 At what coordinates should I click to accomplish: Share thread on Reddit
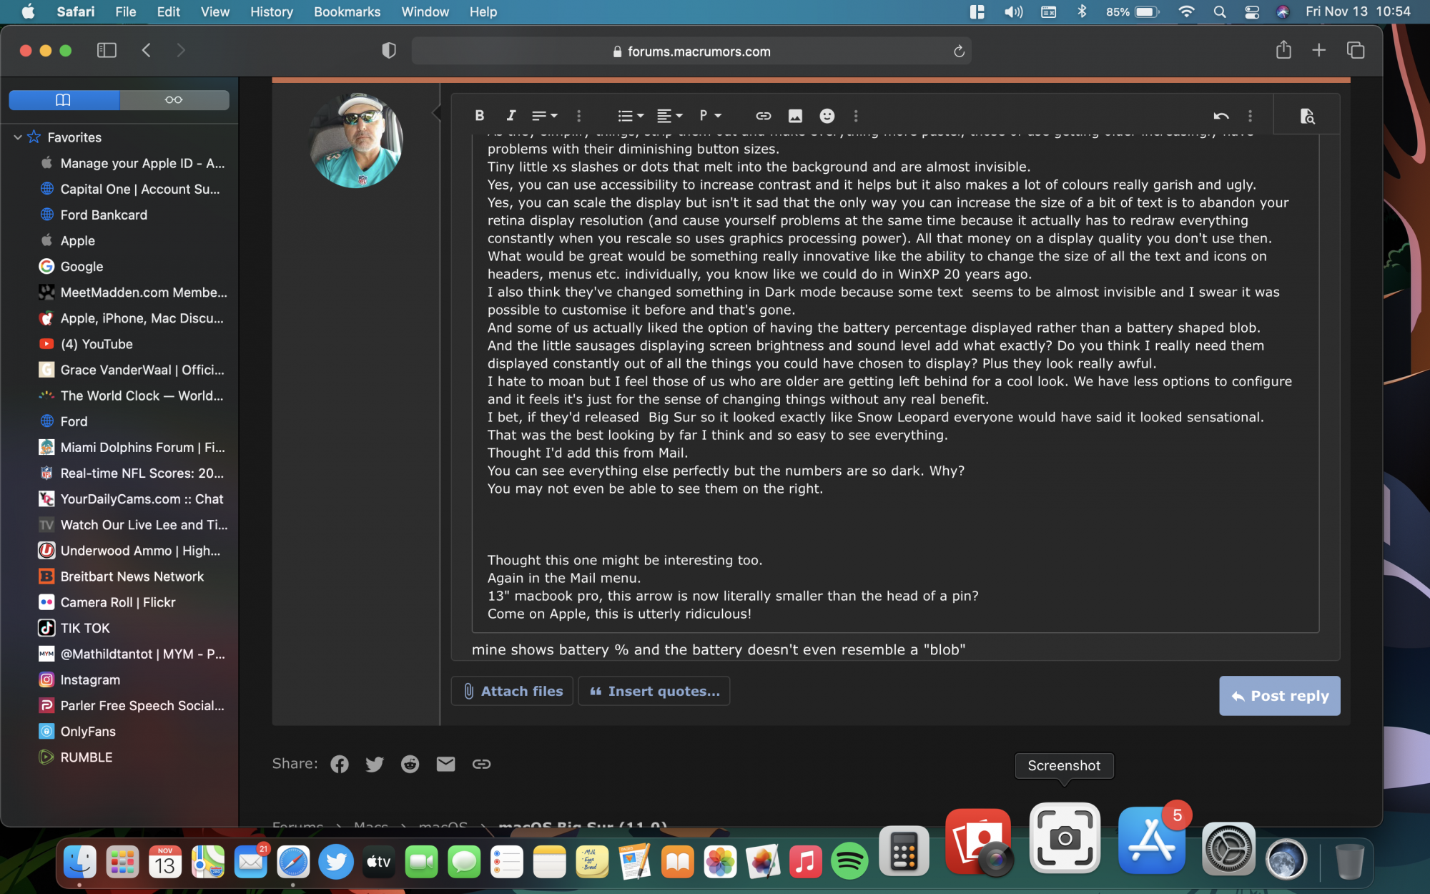[x=410, y=764]
